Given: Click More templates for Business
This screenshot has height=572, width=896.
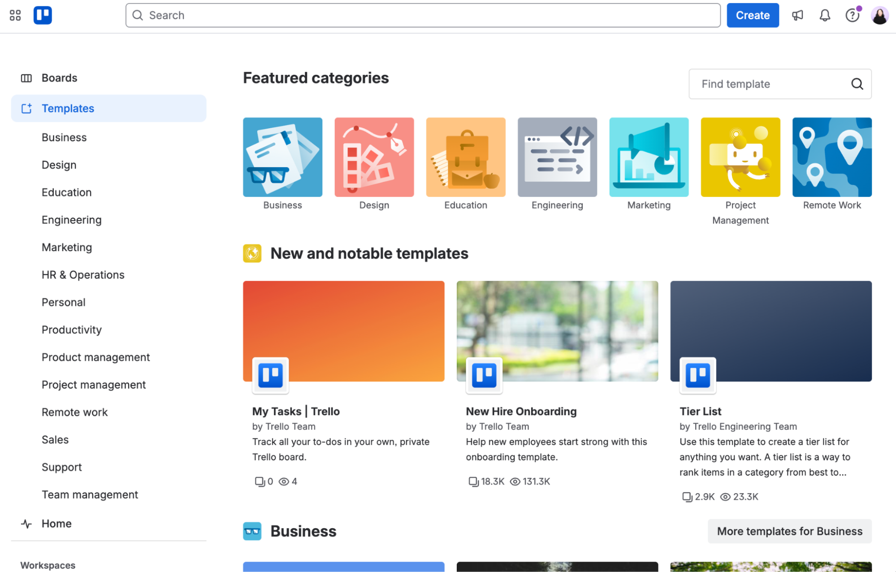Looking at the screenshot, I should click(789, 531).
